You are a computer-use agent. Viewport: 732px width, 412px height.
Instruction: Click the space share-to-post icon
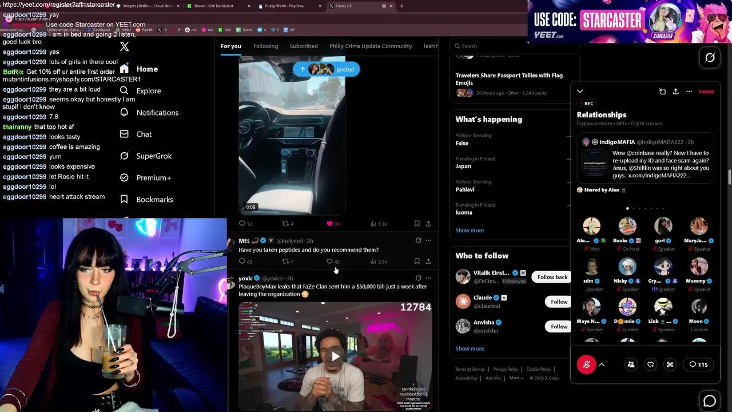(x=670, y=365)
